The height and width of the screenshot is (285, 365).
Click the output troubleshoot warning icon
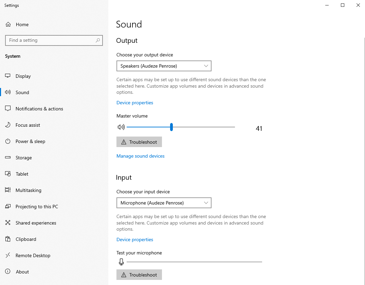click(x=124, y=142)
